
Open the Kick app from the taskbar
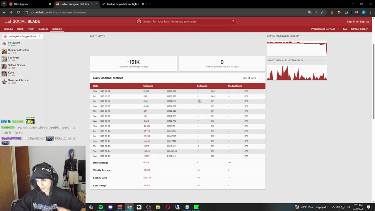(x=196, y=207)
